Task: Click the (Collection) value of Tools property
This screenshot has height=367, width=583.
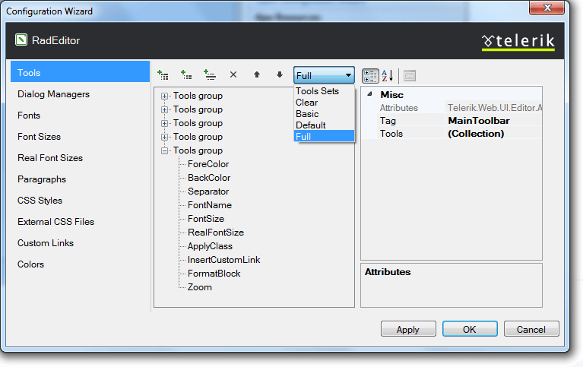Action: [494, 134]
